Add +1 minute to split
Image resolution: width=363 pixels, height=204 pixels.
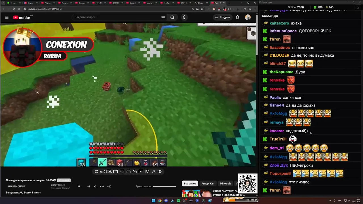pos(89,186)
